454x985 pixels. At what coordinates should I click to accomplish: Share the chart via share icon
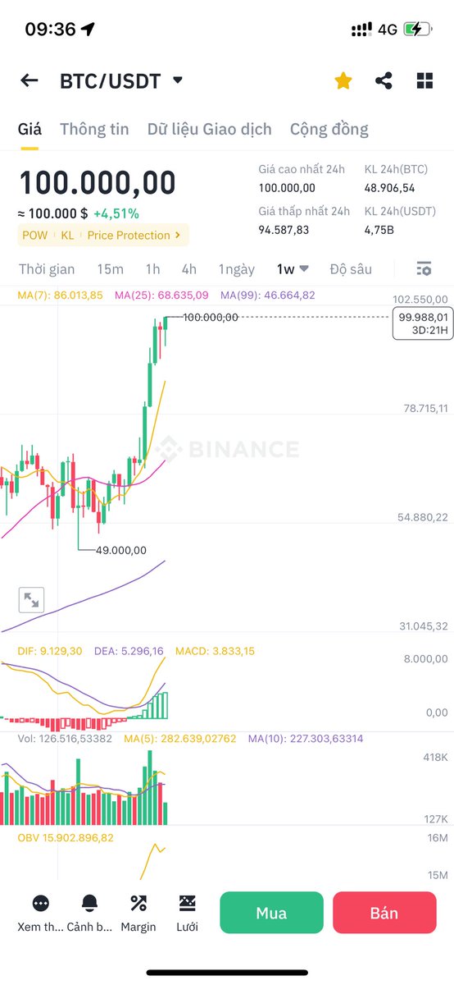(x=384, y=80)
